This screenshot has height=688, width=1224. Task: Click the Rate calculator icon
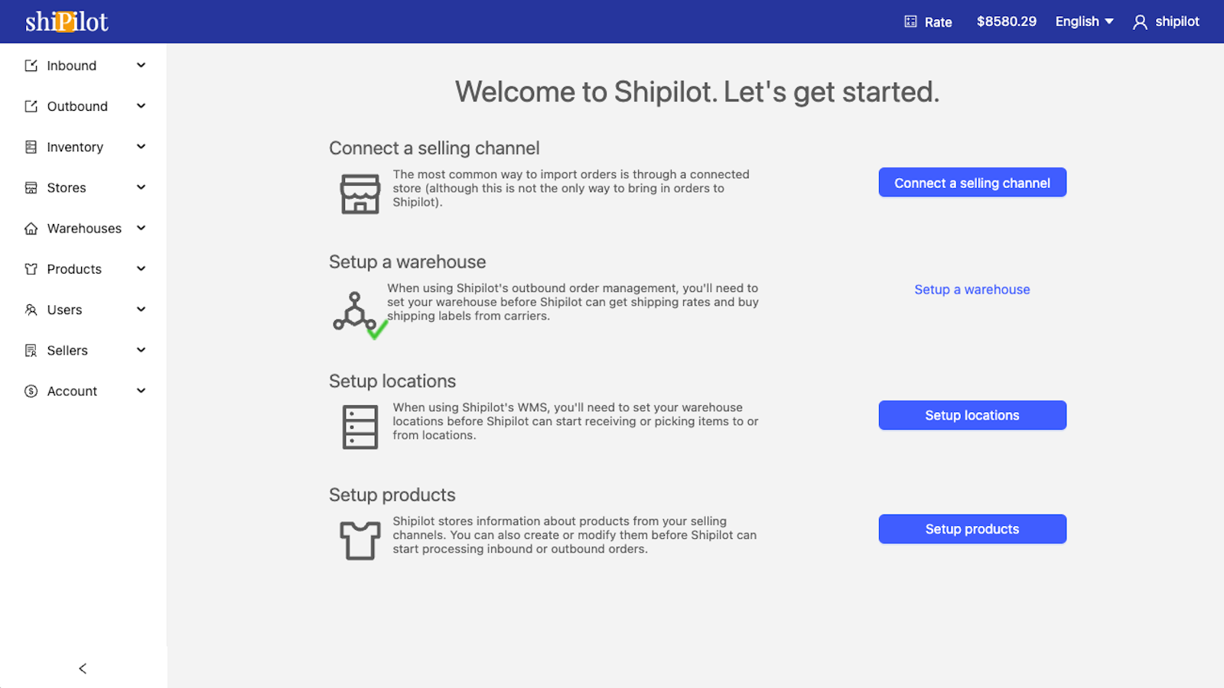910,21
